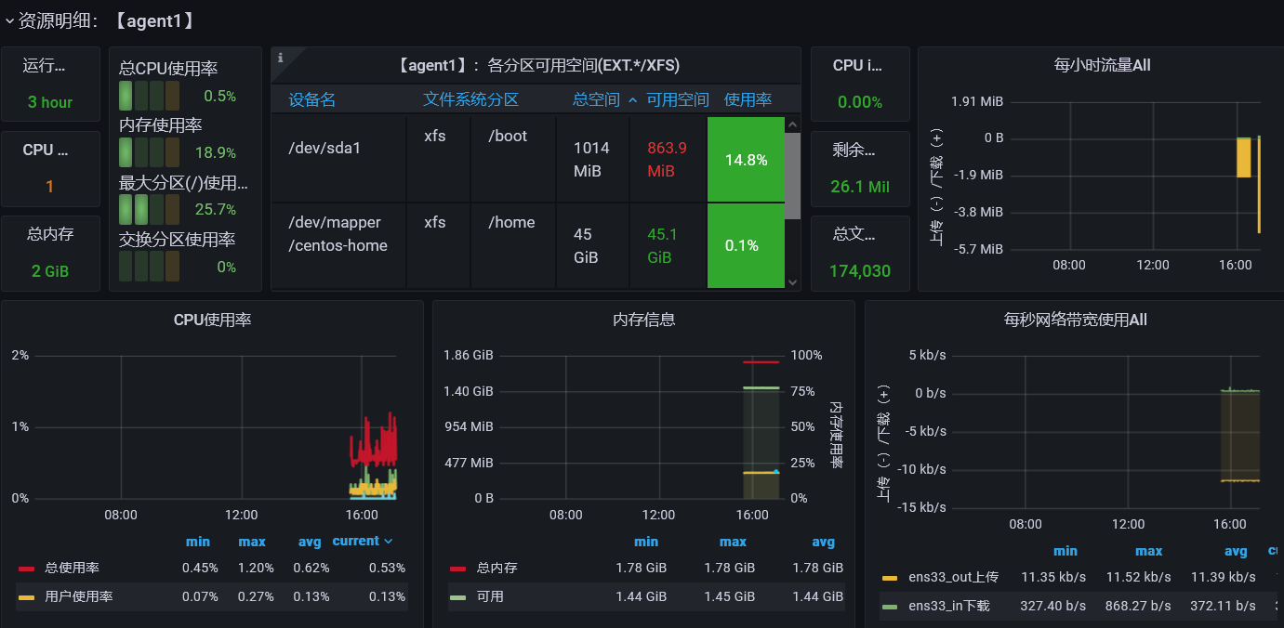Sort partition table by 设备名 column
Screen dimensions: 1284x628
pos(312,99)
